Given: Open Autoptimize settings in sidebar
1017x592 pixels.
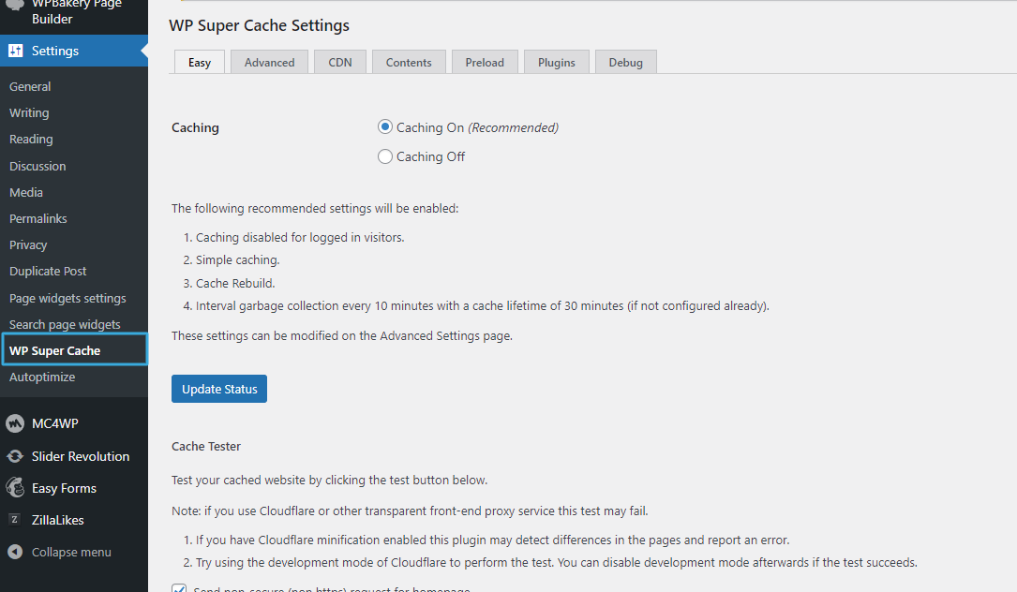Looking at the screenshot, I should 42,377.
